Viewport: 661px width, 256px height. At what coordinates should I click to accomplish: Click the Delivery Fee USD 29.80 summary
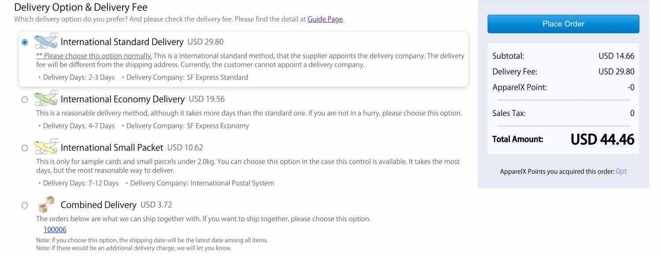click(616, 72)
